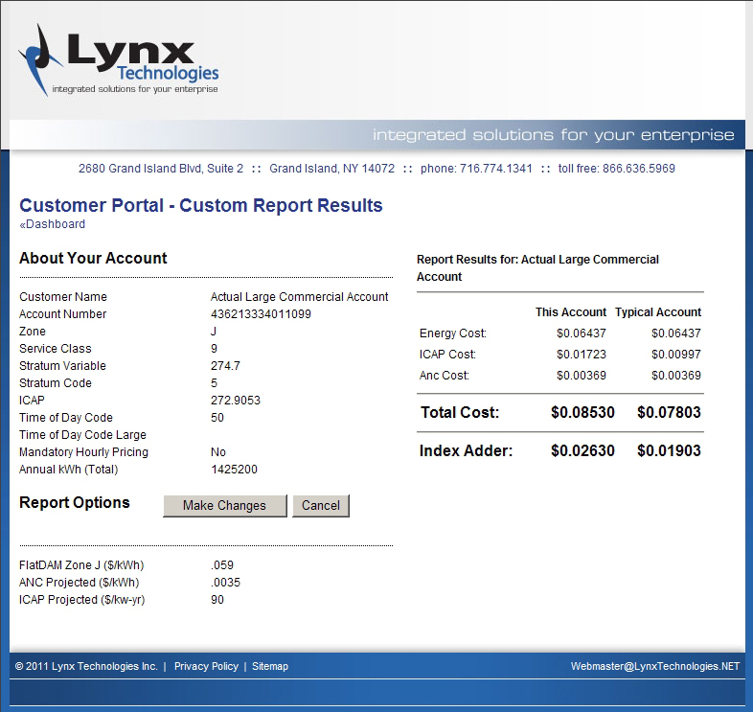The width and height of the screenshot is (753, 712).
Task: Select ICAP value 272.9053
Action: 236,401
